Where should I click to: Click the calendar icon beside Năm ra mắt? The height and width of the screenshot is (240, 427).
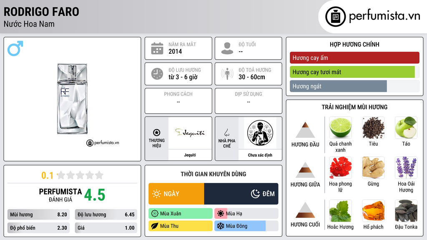tap(157, 48)
